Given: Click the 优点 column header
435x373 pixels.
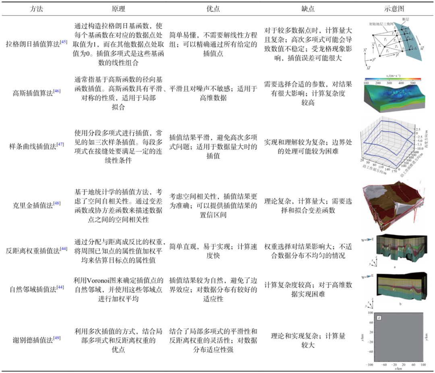Looking at the screenshot, I should coord(213,9).
